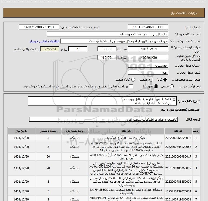
Task: Click quantity 20 in the computer case row
Action: click(x=48, y=156)
